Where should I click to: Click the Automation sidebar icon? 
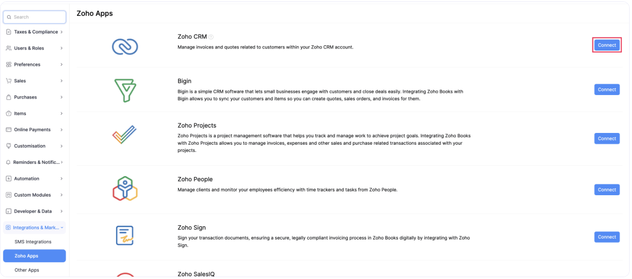click(x=9, y=178)
